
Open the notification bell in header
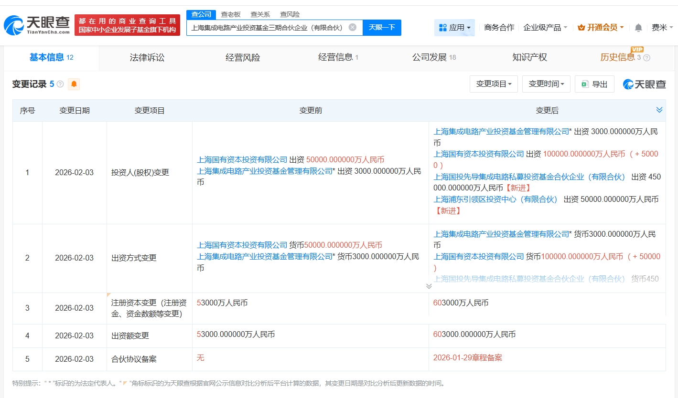[638, 28]
